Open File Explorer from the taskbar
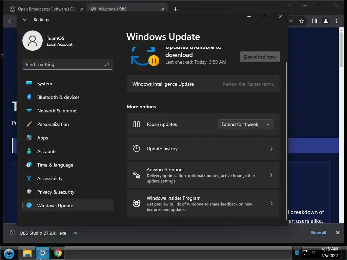 click(x=27, y=253)
